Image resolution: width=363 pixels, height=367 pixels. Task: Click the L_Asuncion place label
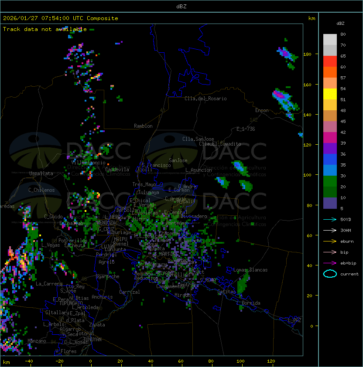[199, 170]
